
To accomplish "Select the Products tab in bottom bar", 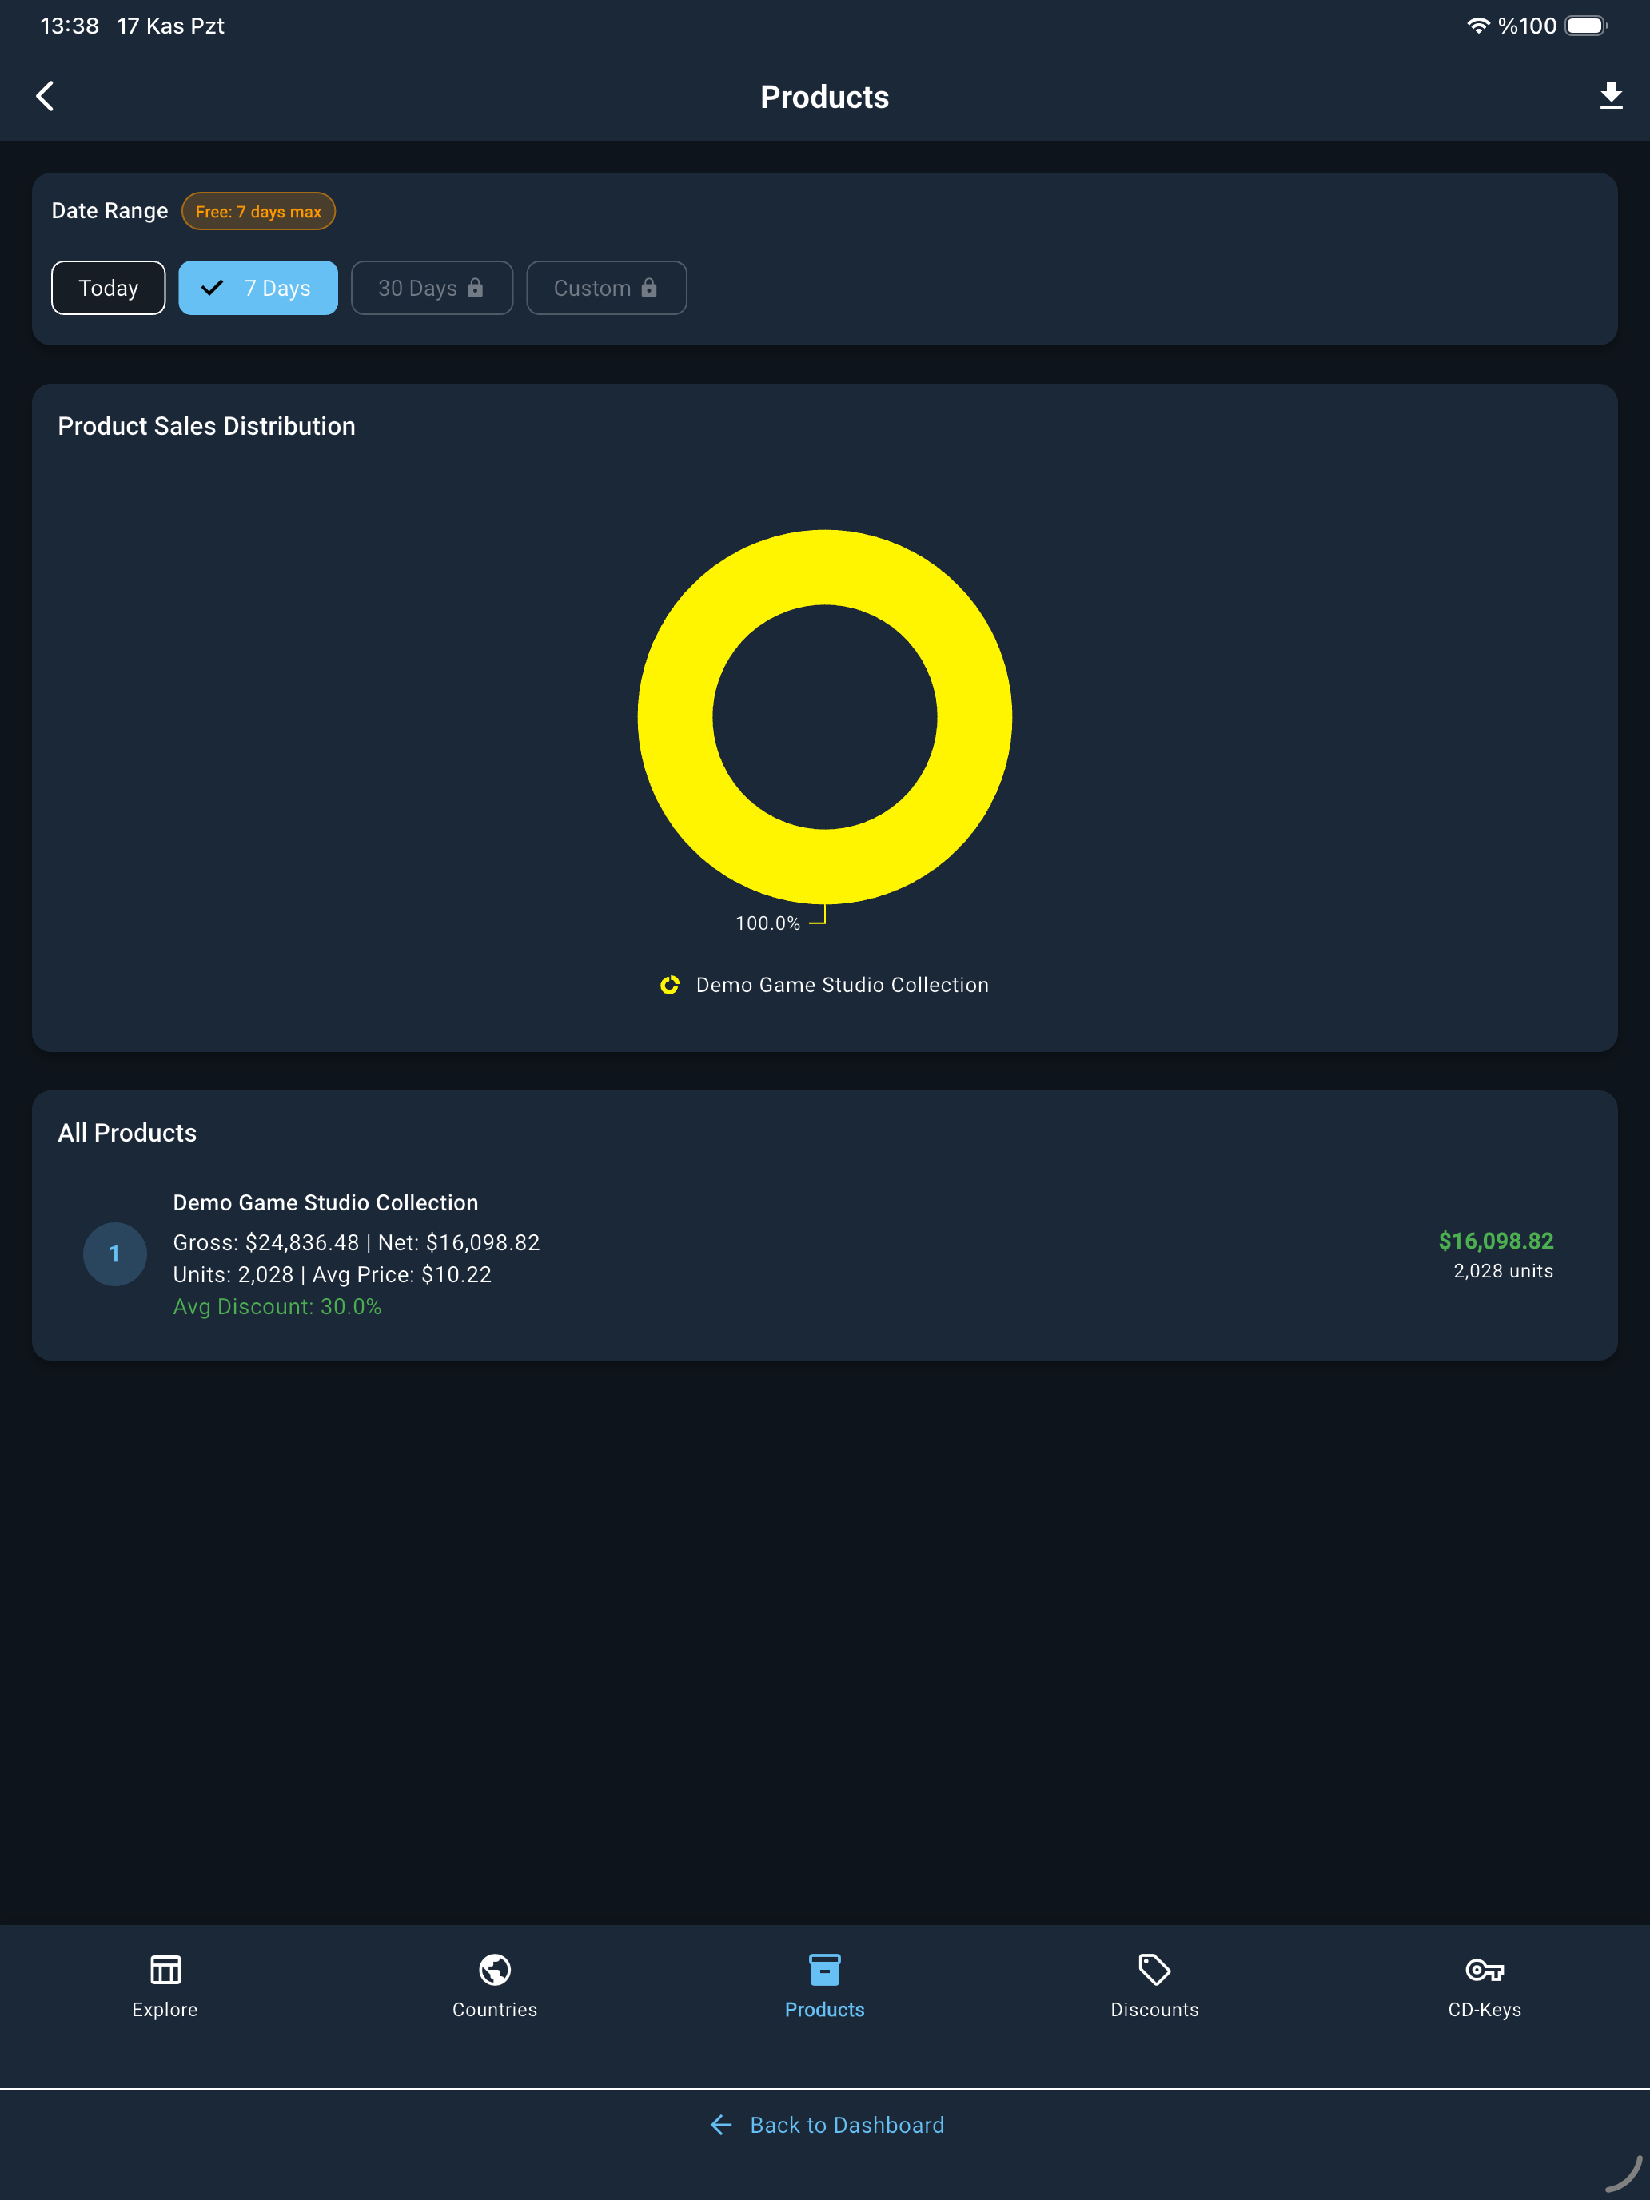I will [x=824, y=1987].
